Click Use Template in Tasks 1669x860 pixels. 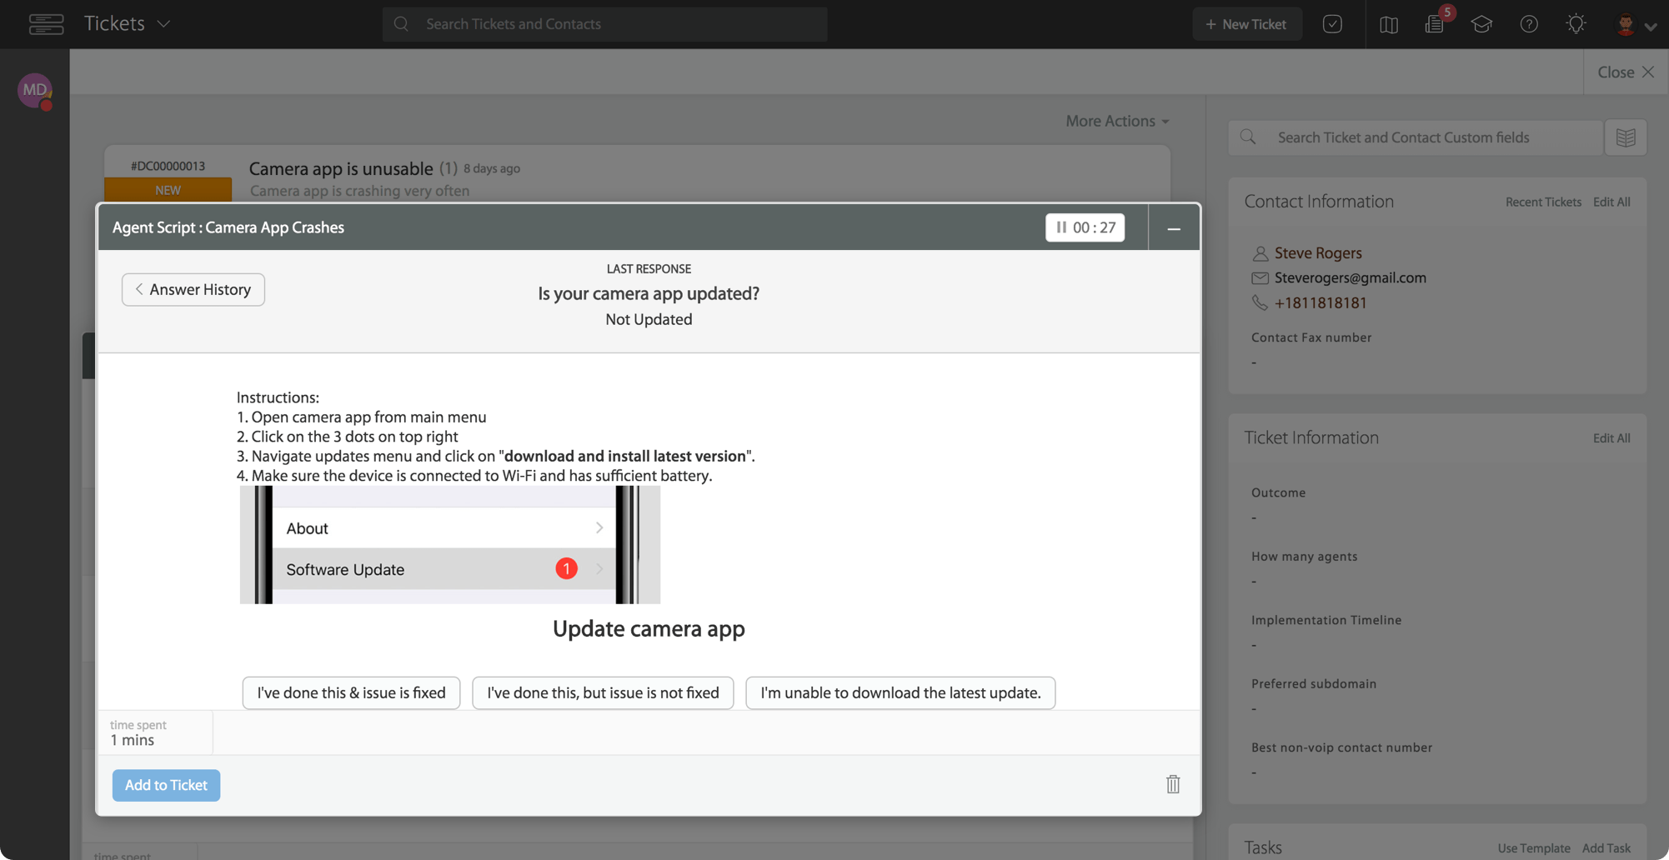[1533, 848]
